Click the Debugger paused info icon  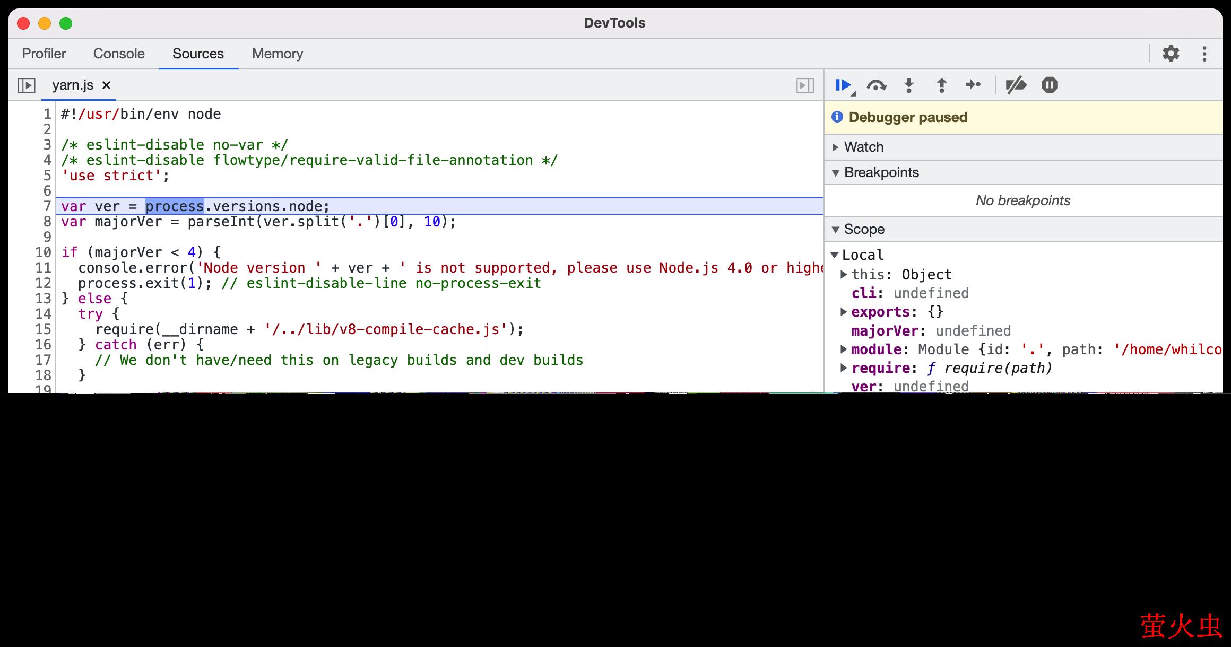click(x=837, y=117)
